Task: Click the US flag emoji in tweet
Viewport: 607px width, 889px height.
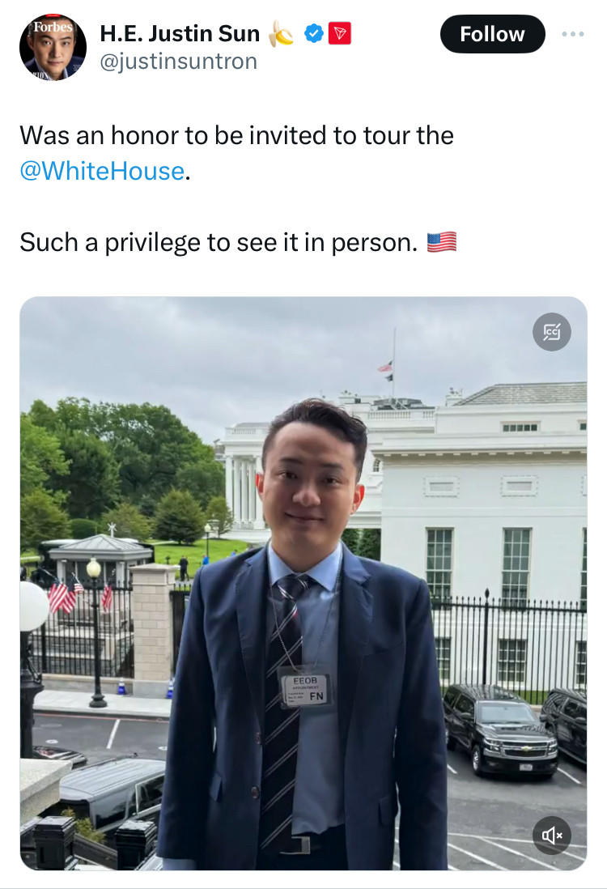Action: coord(442,242)
